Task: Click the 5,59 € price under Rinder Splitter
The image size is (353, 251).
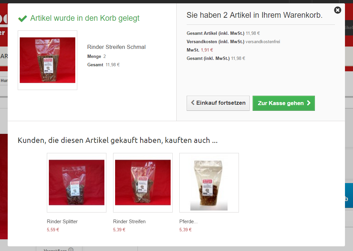Action: click(x=53, y=230)
